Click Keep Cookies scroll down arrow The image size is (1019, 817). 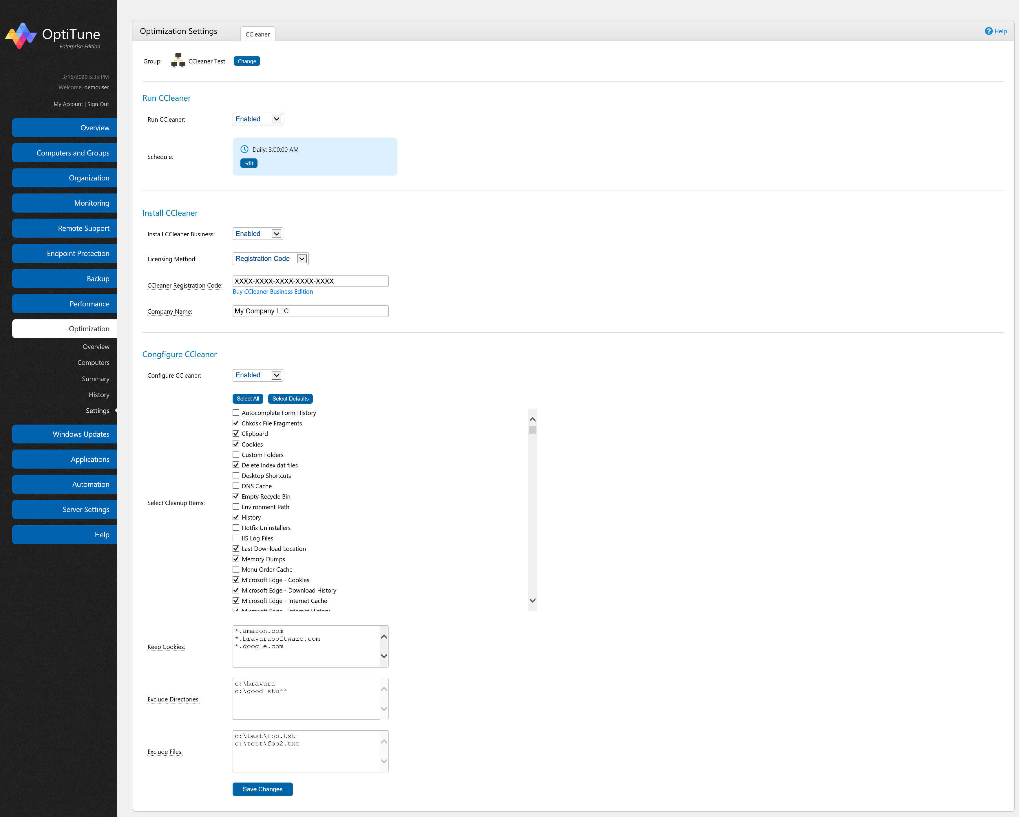coord(384,656)
